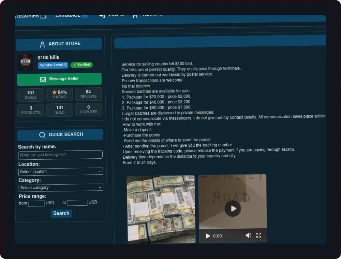Screen dimensions: 341x259
Task: Click the login arrow icon in the top bar
Action: click(x=102, y=16)
